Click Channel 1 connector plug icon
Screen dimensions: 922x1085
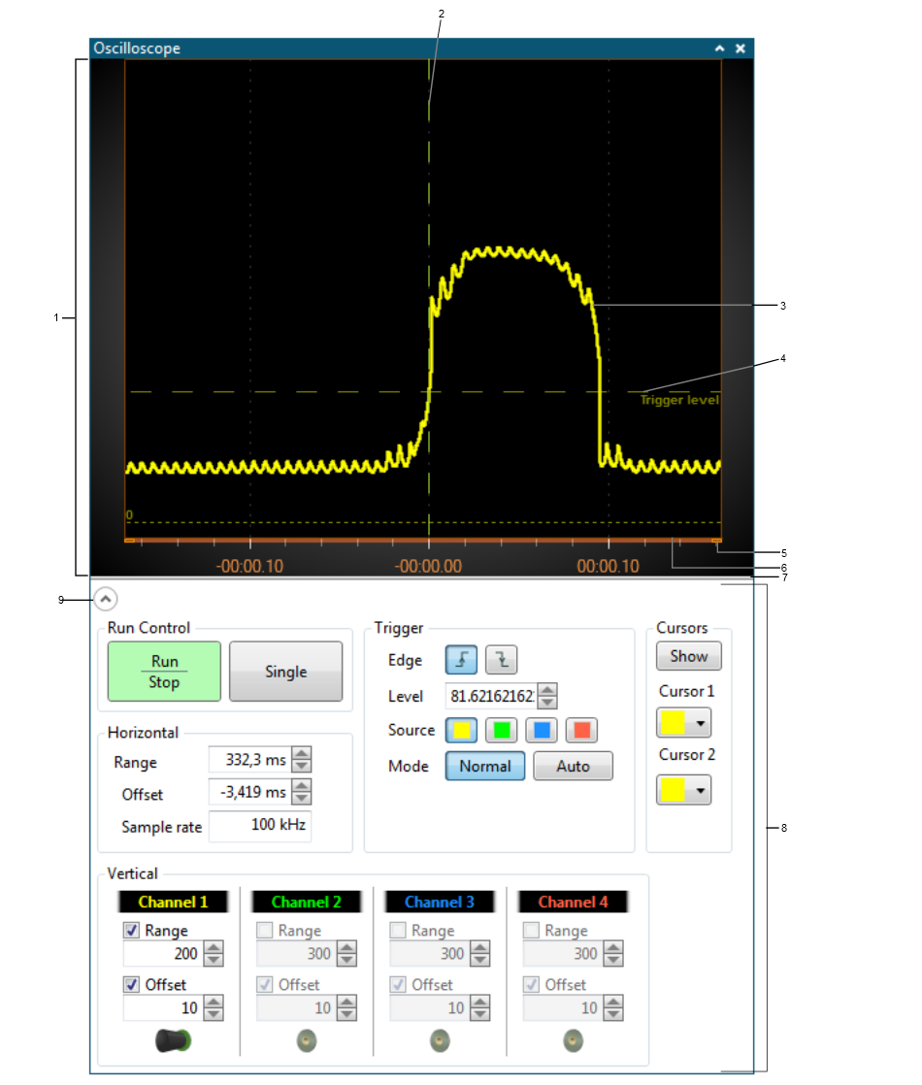[173, 1041]
